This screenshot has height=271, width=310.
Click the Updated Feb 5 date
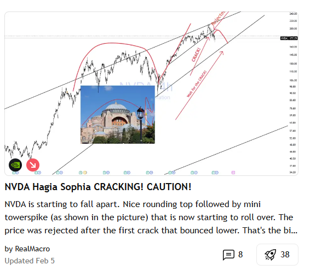coord(30,261)
